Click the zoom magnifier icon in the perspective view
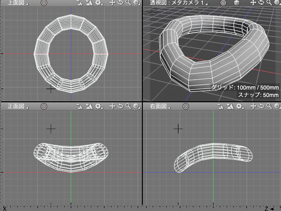This screenshot has width=281, height=211. pos(268,3)
